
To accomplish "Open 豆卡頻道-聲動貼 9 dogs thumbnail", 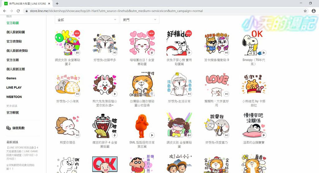I will [x=217, y=43].
